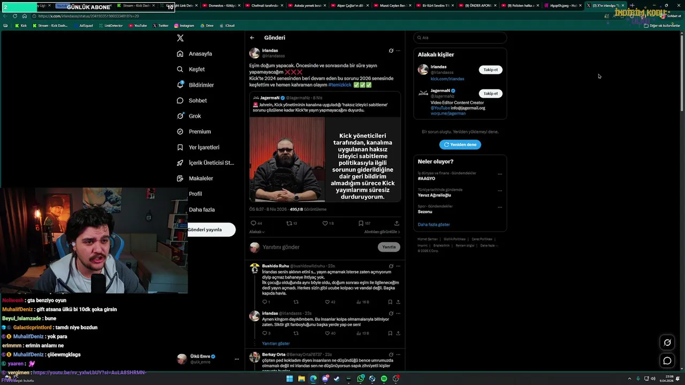This screenshot has height=385, width=685.
Task: Follow irlandas with Takip et button
Action: pos(491,70)
